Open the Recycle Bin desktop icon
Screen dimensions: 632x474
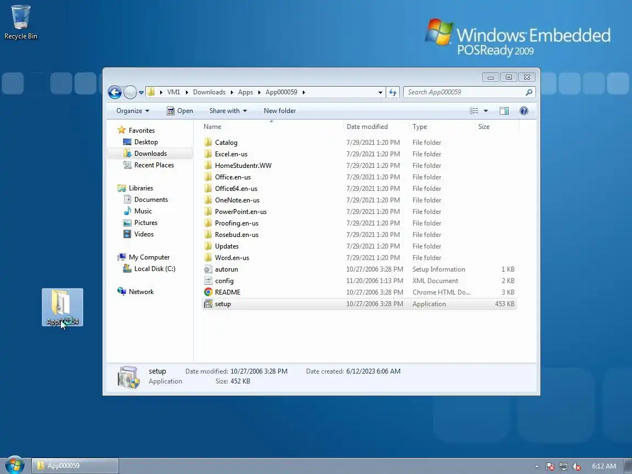(x=20, y=22)
